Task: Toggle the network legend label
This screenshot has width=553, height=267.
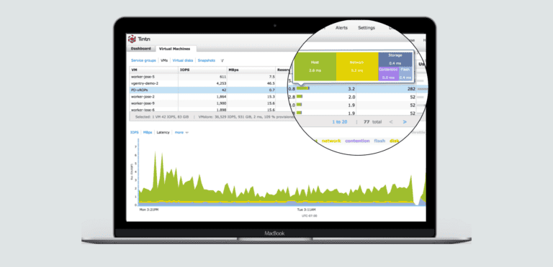Action: 331,141
